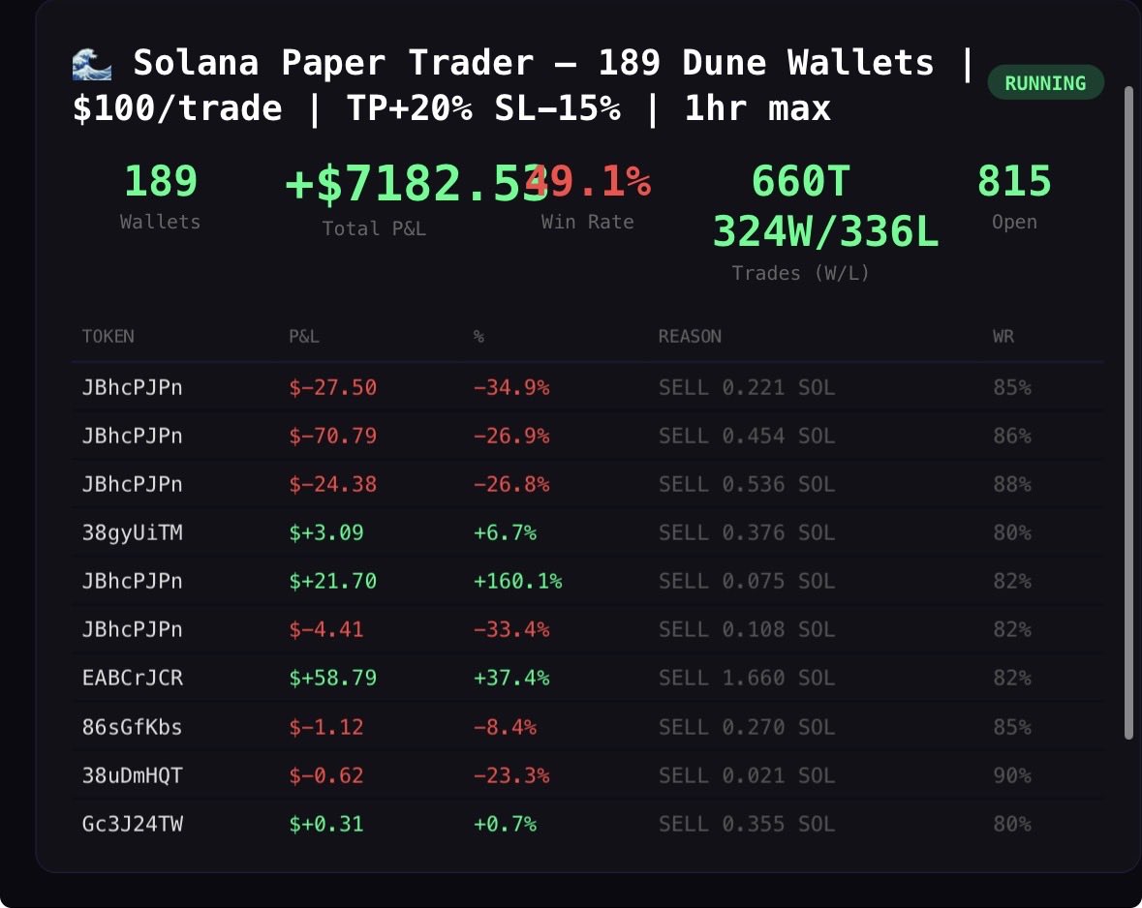The width and height of the screenshot is (1142, 908).
Task: Click the $+58.79 P&L cell
Action: pyautogui.click(x=333, y=678)
